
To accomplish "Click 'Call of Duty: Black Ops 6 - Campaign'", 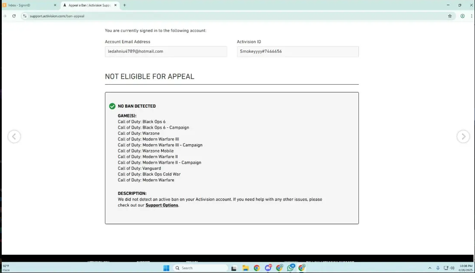I will [x=153, y=127].
